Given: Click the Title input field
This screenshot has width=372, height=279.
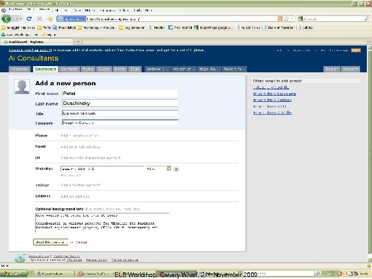Looking at the screenshot, I should click(x=120, y=113).
